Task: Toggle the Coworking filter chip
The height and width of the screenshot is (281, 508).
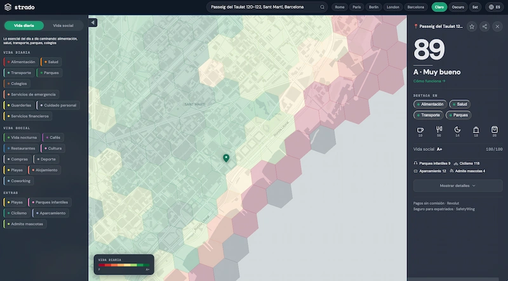Action: 18,181
